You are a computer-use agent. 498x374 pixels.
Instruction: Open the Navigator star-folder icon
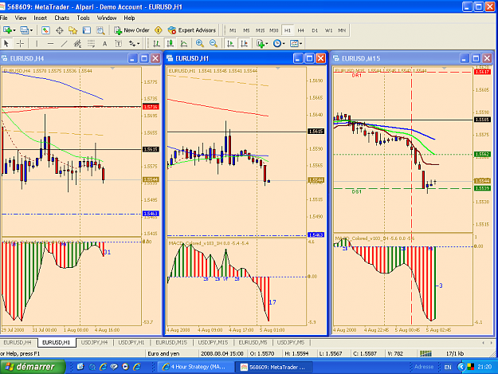click(x=73, y=30)
